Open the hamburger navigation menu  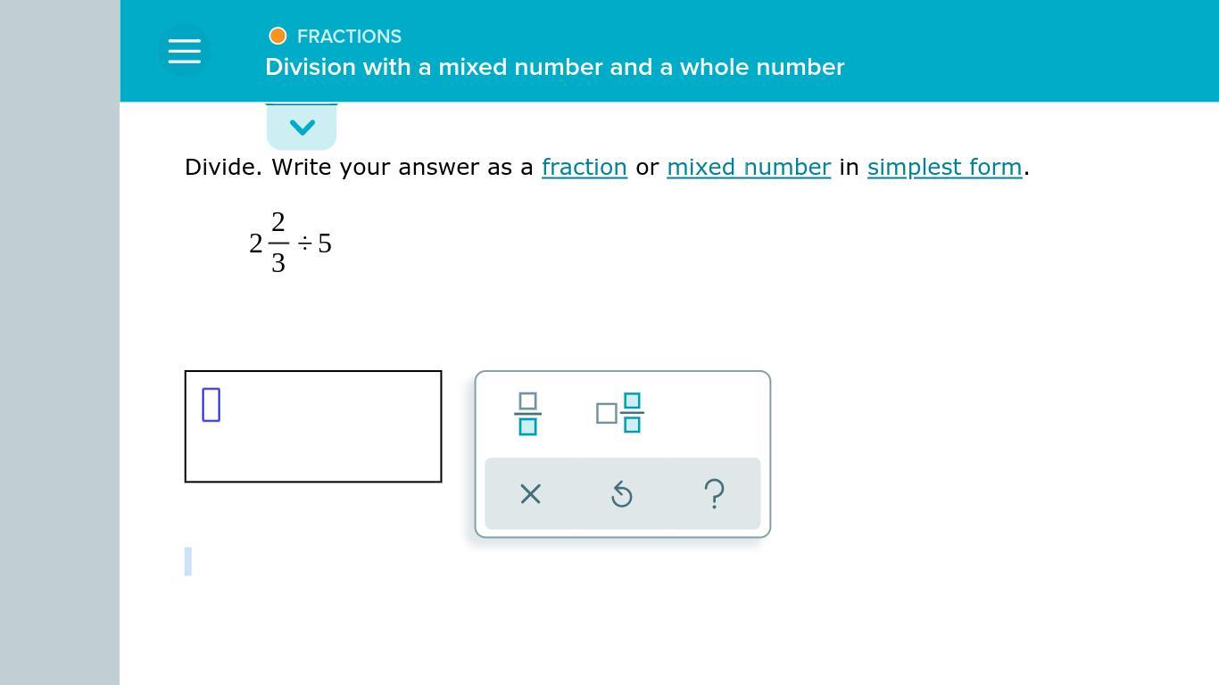click(184, 51)
